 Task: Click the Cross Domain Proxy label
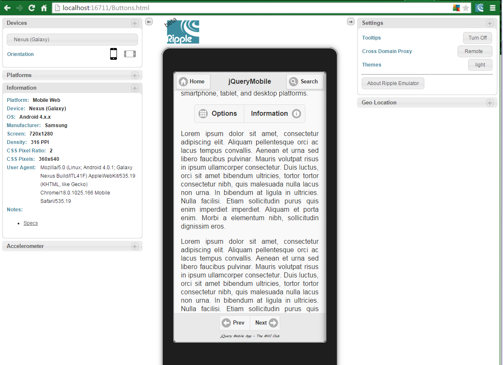pos(387,51)
